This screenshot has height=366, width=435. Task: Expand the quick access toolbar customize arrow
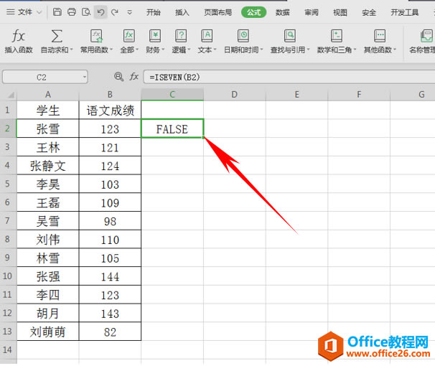(129, 12)
